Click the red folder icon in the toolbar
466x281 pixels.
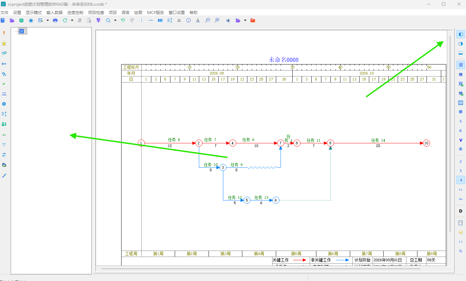[x=253, y=20]
